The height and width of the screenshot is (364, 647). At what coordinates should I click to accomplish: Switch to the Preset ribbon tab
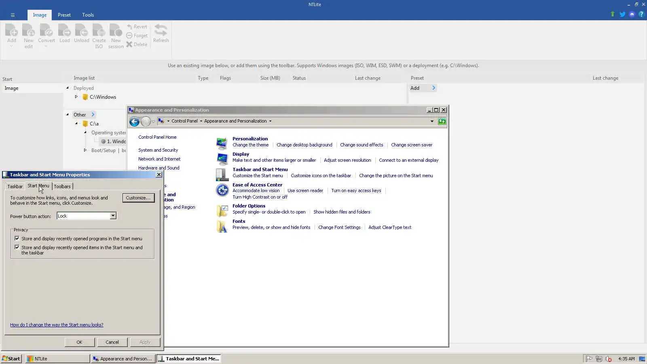[x=64, y=15]
